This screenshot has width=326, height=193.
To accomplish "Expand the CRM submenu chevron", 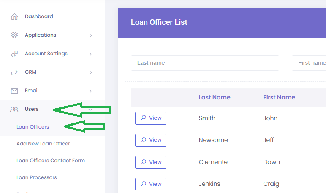I will tap(91, 72).
